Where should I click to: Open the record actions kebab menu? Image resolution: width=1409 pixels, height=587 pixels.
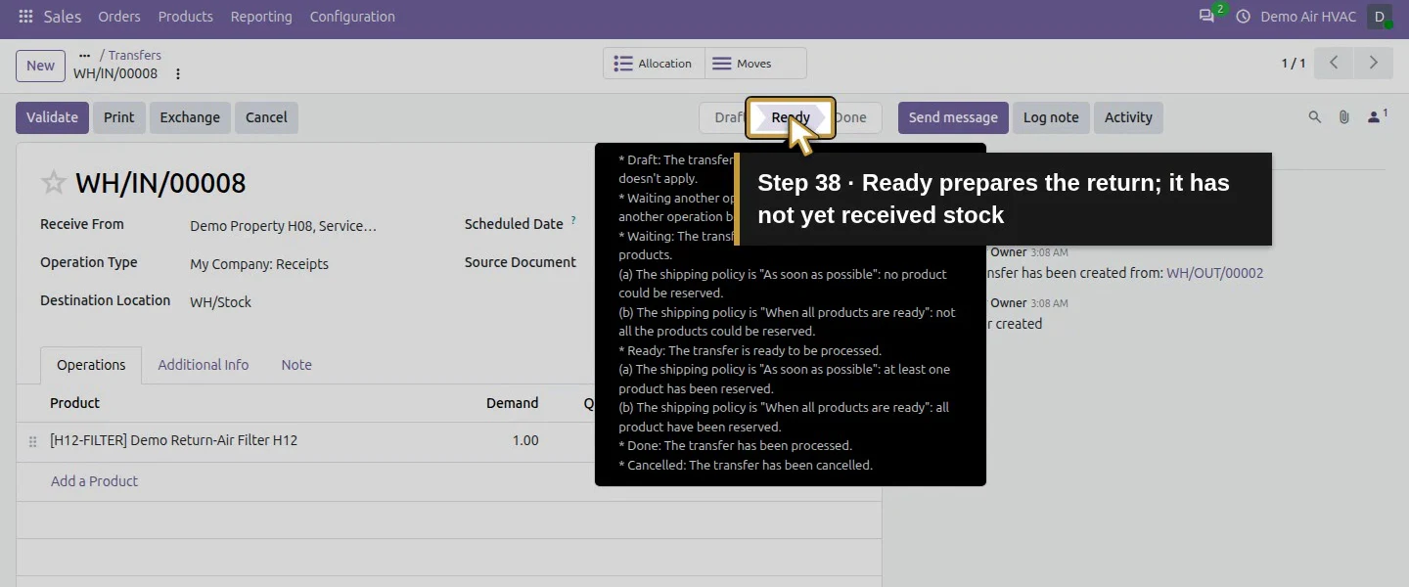click(x=178, y=74)
